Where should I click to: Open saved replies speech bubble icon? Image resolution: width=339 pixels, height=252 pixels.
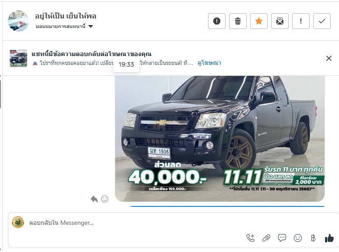(282, 238)
